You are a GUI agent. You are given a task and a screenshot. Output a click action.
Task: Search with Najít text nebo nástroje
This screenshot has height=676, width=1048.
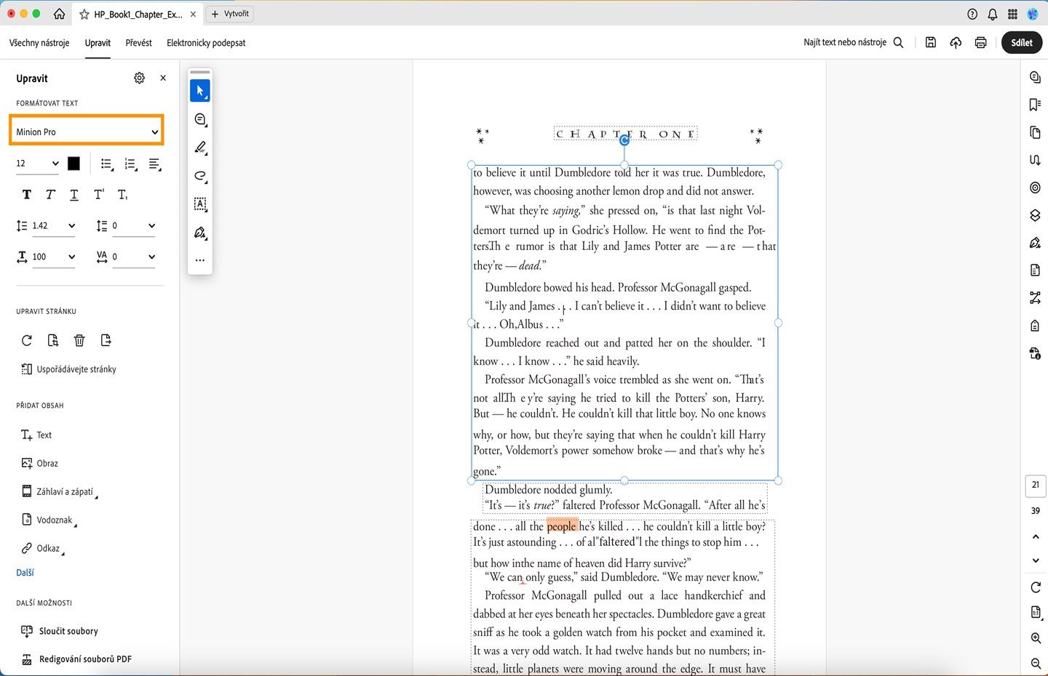(853, 43)
